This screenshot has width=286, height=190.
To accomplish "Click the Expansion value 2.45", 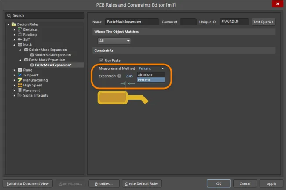I will [129, 76].
